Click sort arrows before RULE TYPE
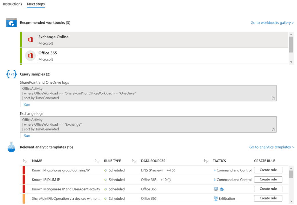Screen dimensions: 297x205 [97, 161]
